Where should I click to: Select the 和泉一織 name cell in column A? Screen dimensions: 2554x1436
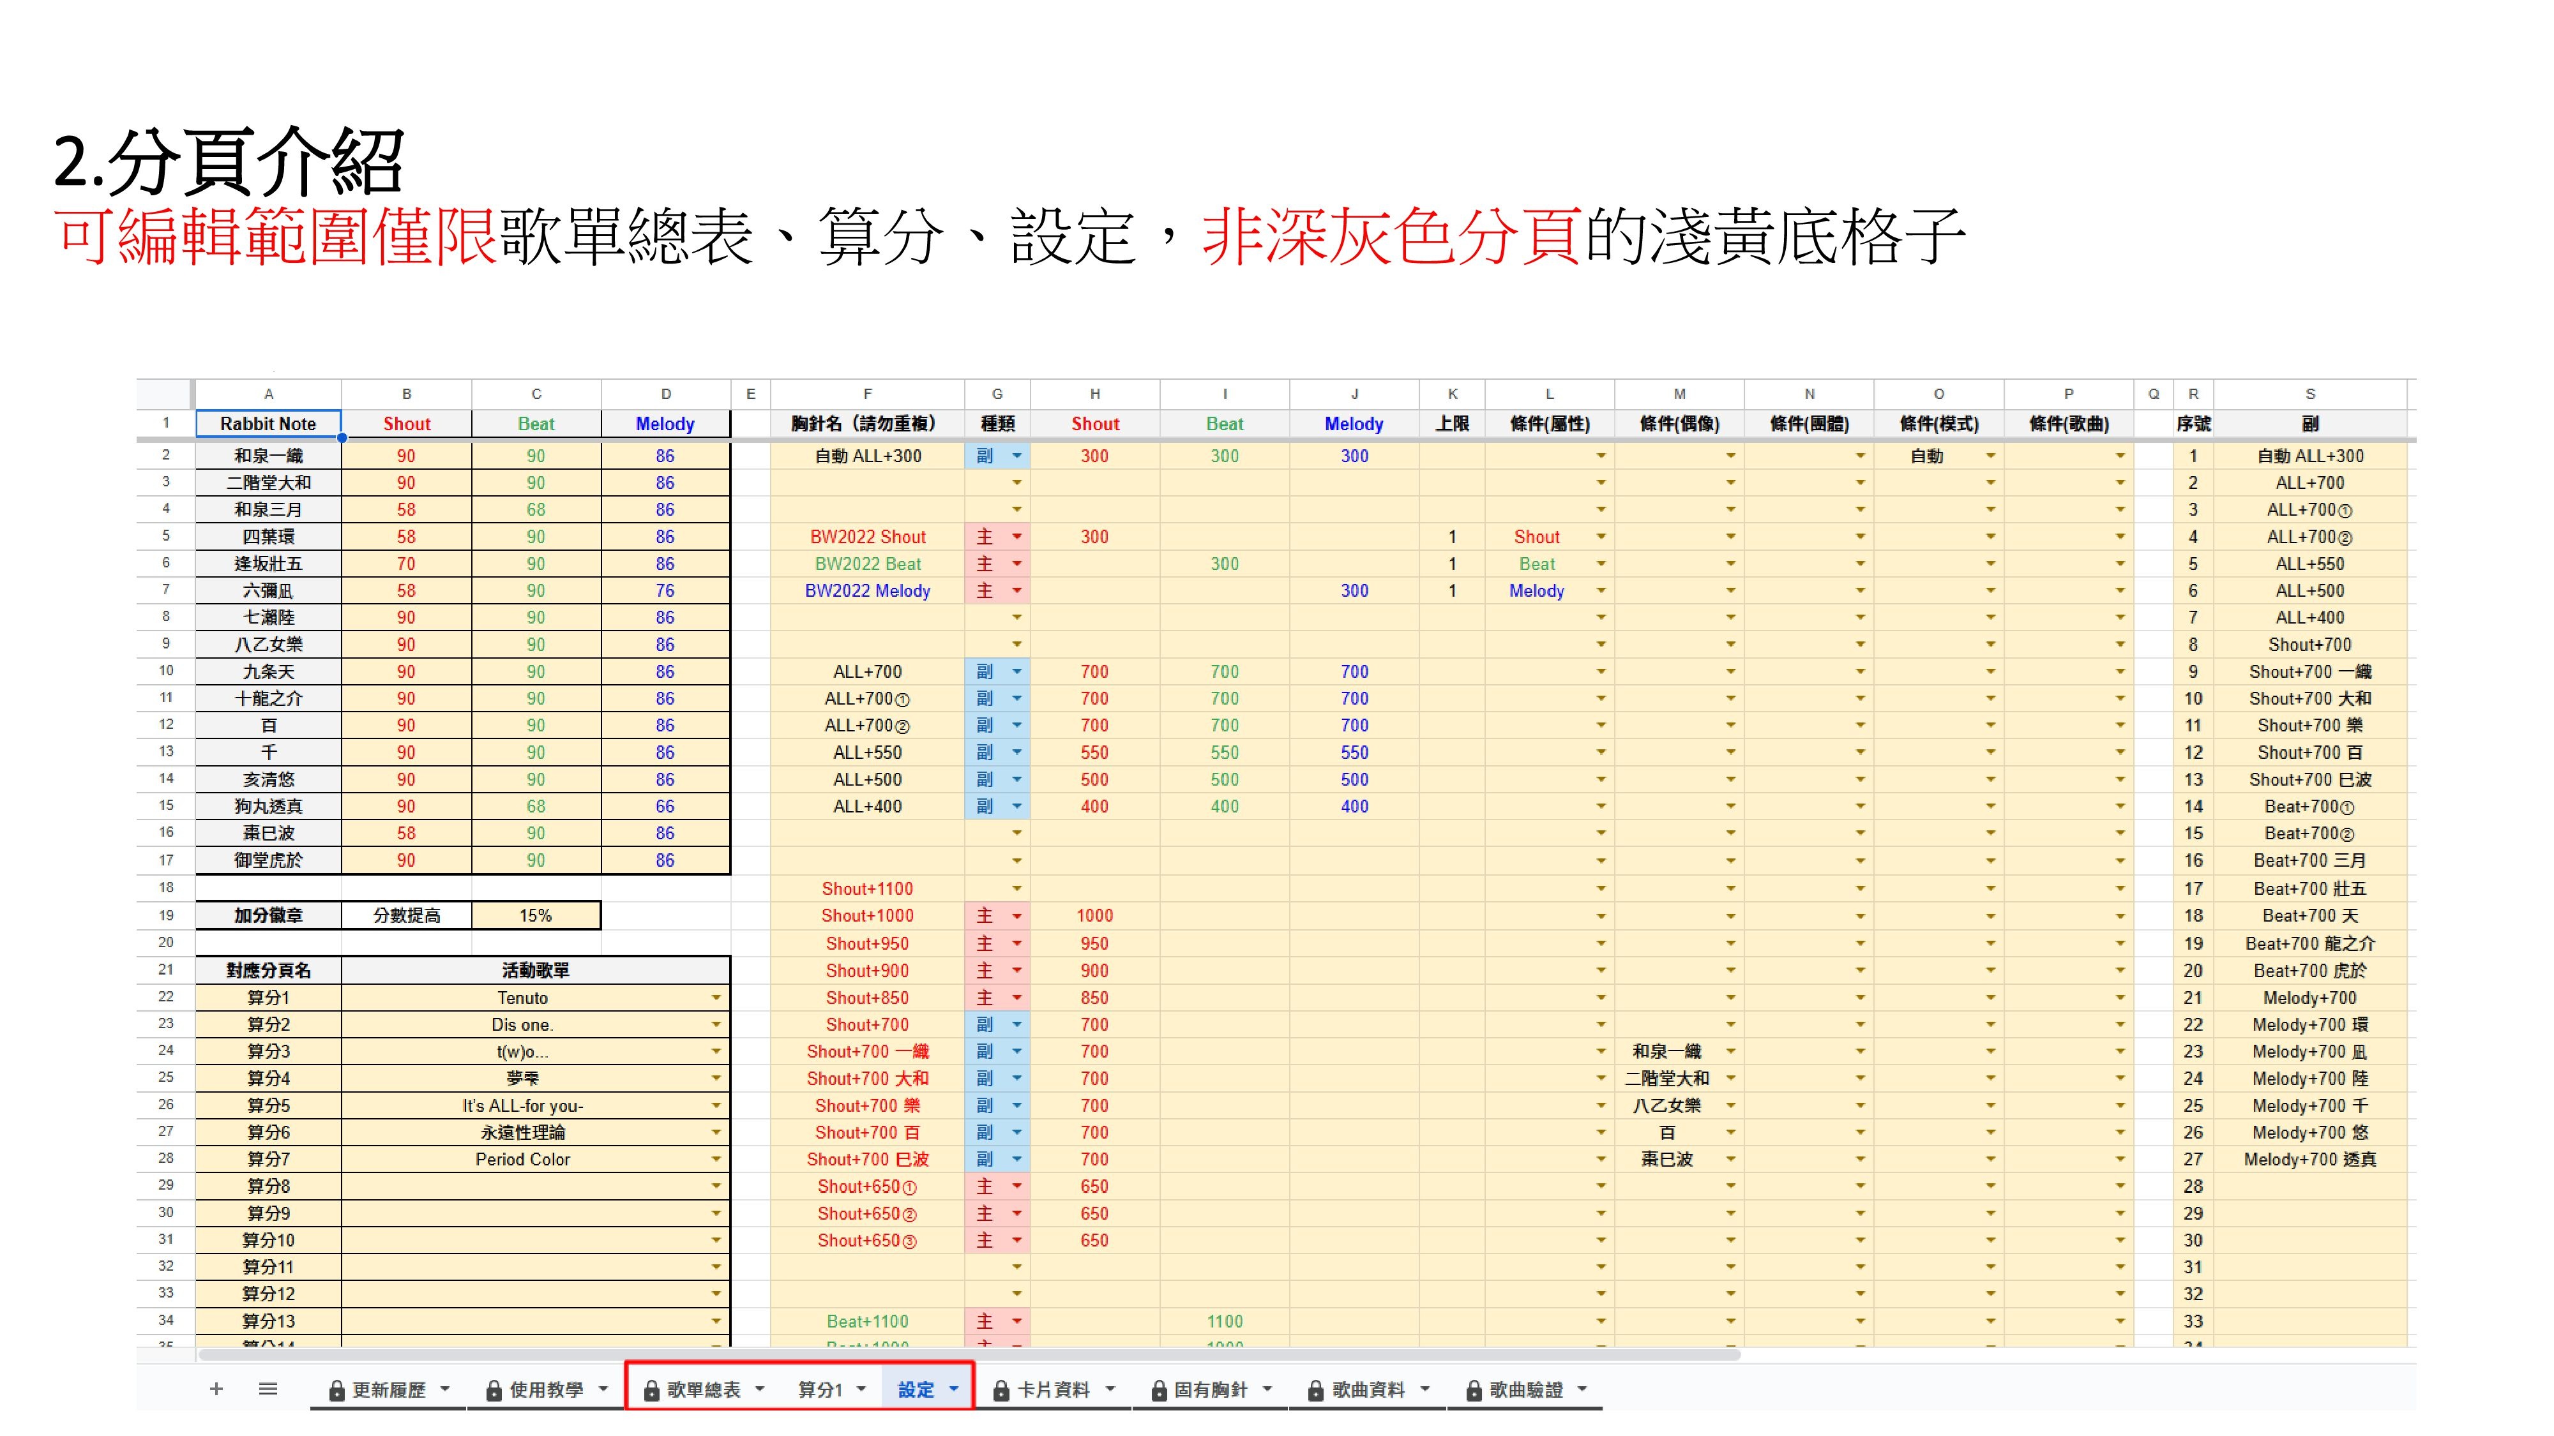pyautogui.click(x=268, y=456)
